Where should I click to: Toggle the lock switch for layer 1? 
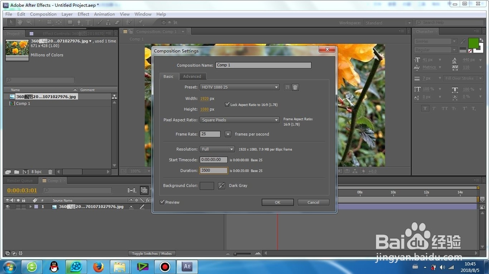pos(23,207)
